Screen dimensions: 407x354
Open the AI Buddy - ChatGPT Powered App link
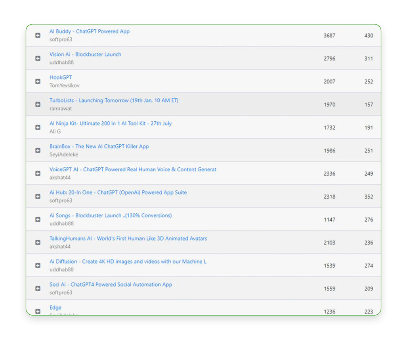(89, 31)
